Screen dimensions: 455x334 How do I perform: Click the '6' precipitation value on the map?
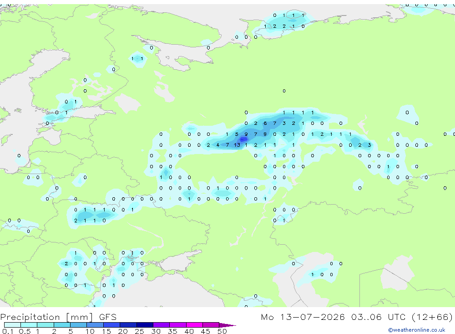(x=265, y=123)
